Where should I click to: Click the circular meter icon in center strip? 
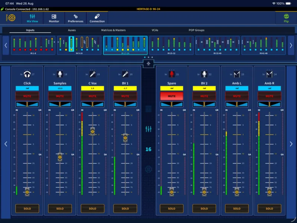[x=148, y=169]
